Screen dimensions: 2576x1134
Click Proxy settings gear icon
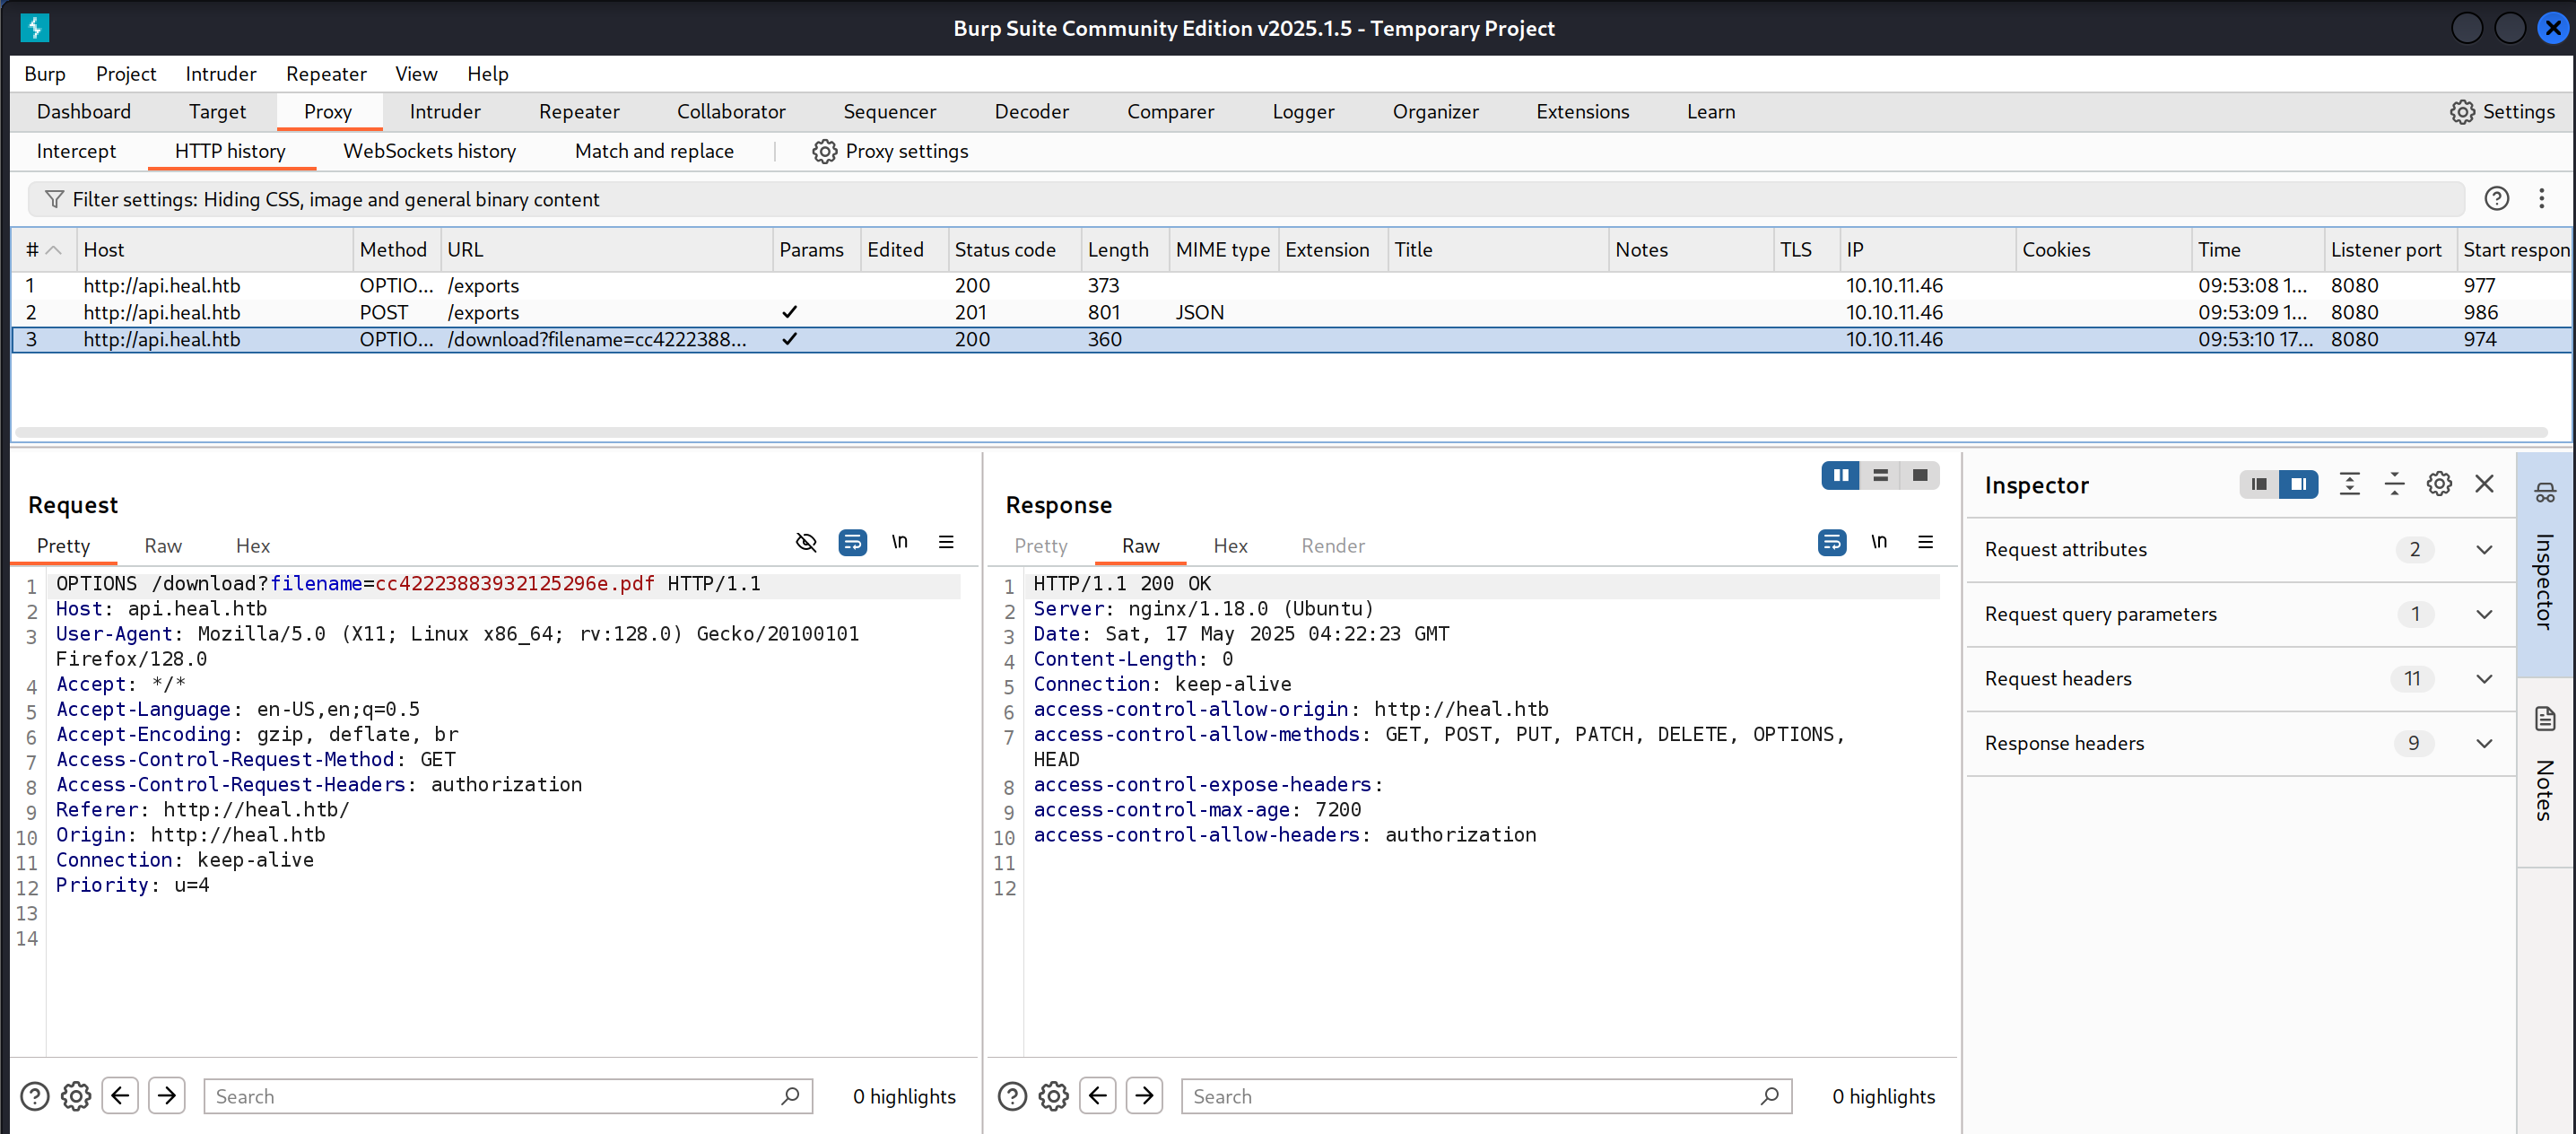click(x=824, y=151)
